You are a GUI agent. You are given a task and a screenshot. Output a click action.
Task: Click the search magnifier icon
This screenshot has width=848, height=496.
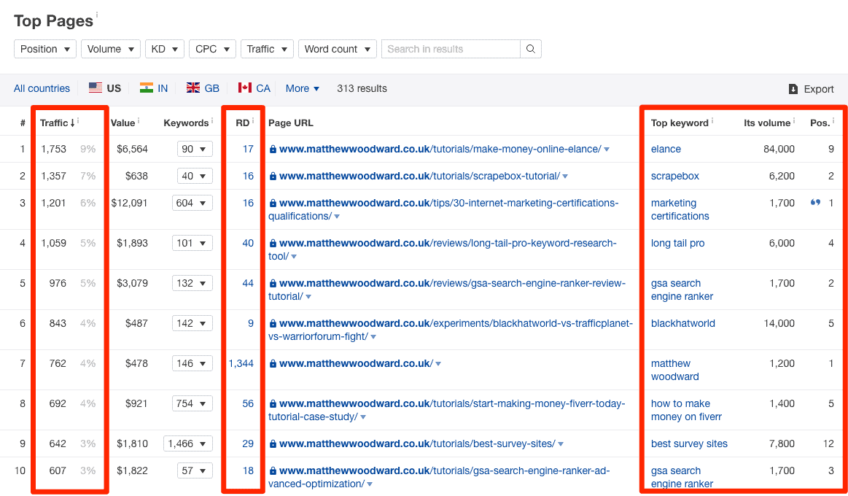[531, 49]
